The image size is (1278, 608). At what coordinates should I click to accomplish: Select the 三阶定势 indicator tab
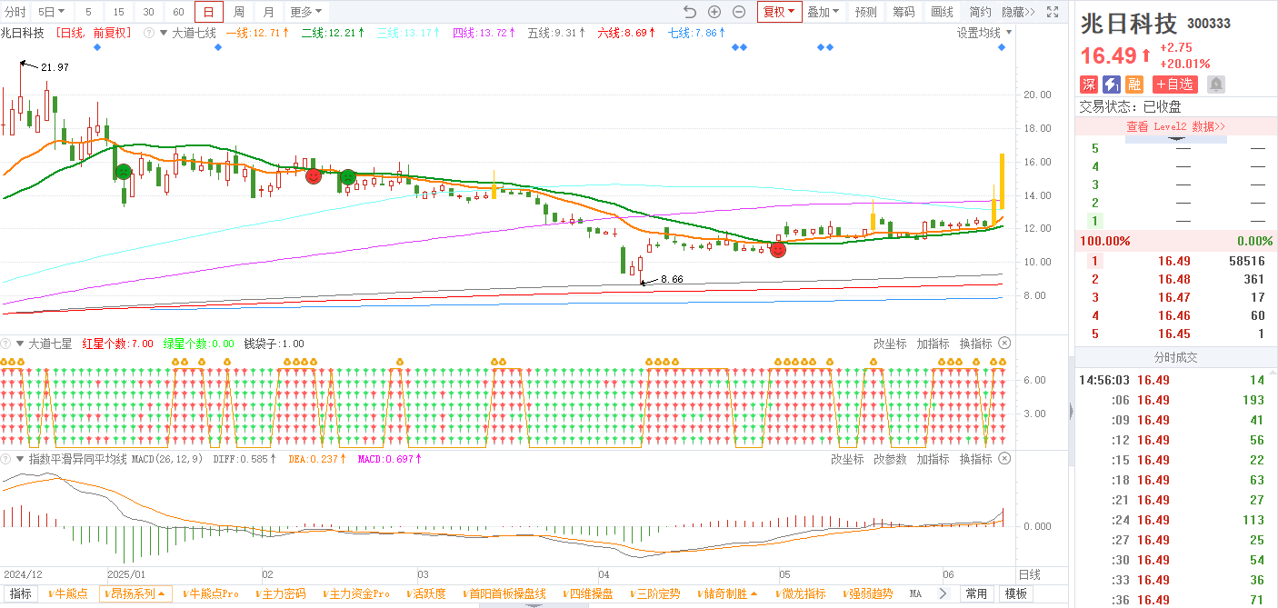click(654, 593)
